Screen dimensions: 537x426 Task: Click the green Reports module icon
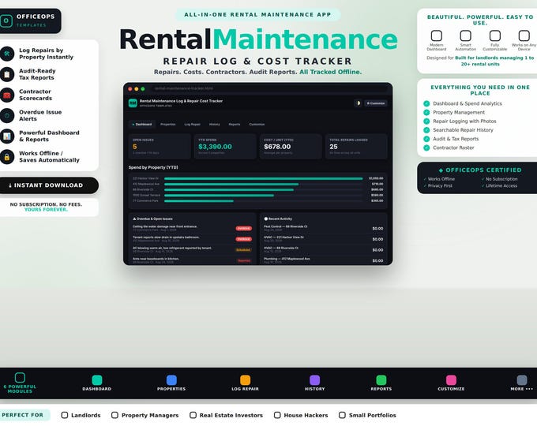point(381,379)
